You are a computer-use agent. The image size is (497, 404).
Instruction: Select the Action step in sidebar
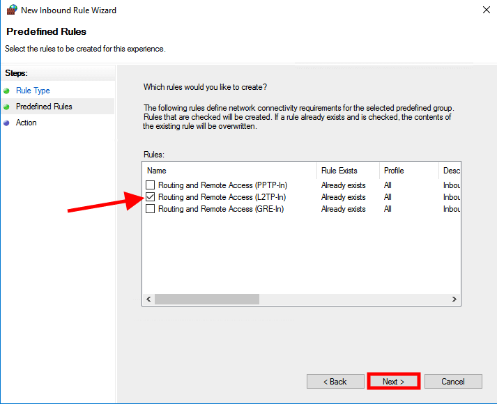[26, 123]
